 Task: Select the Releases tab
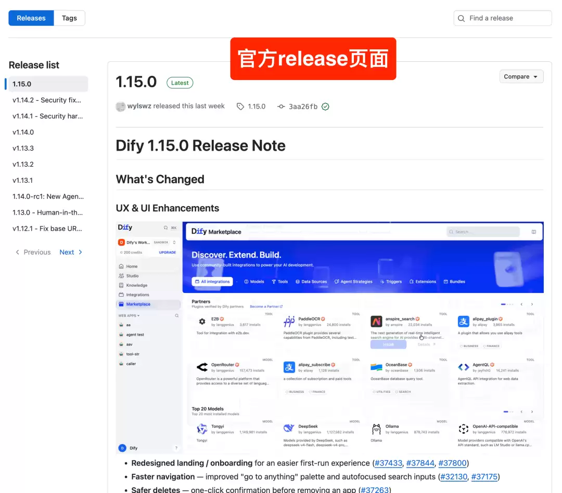pos(31,18)
